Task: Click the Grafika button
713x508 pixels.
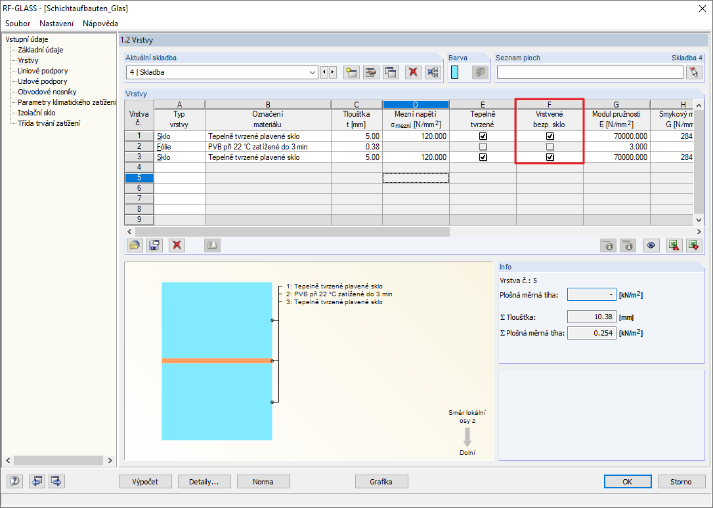Action: (381, 482)
